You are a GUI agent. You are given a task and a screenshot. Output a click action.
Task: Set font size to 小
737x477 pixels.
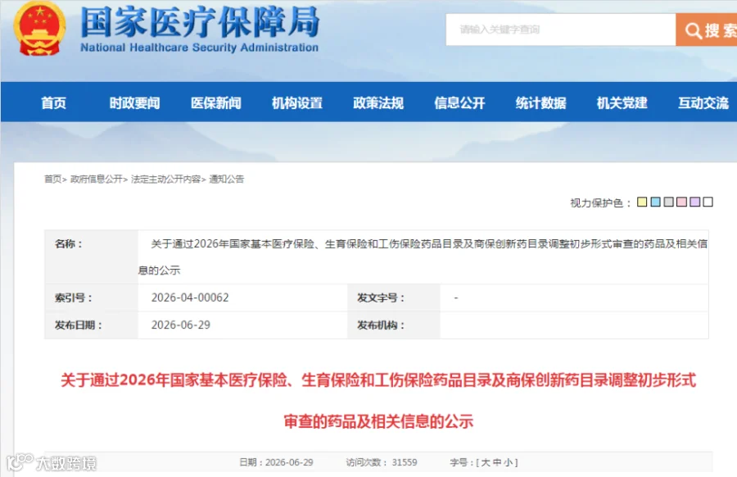508,462
